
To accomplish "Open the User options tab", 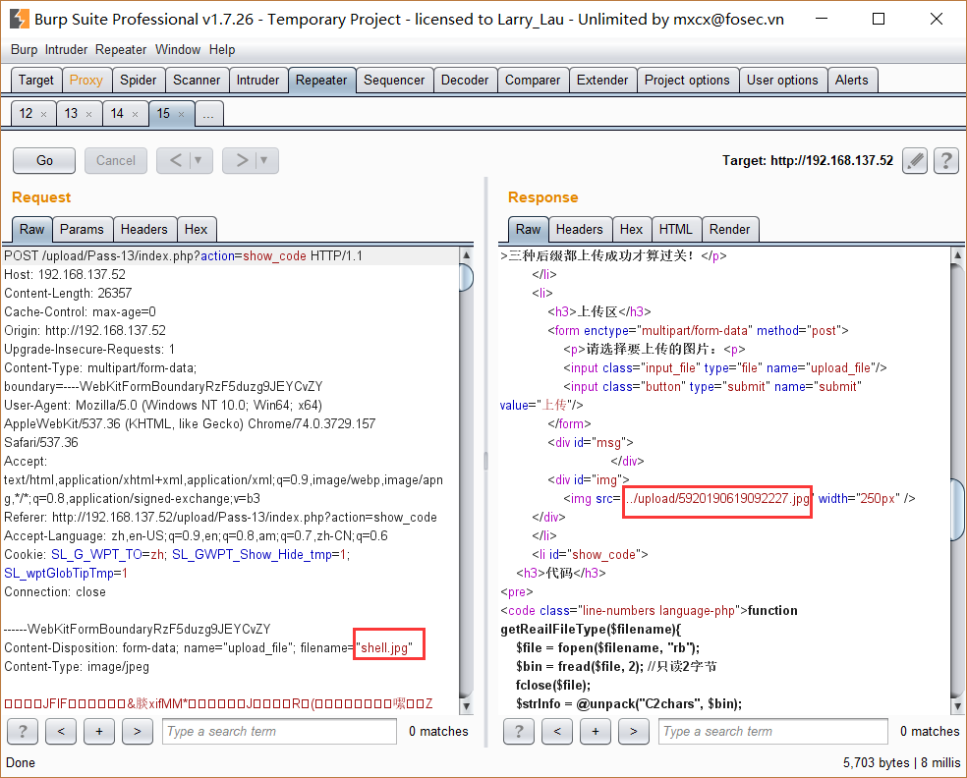I will pyautogui.click(x=782, y=81).
